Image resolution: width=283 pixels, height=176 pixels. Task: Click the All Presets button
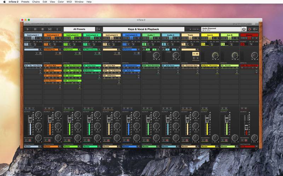(79, 29)
